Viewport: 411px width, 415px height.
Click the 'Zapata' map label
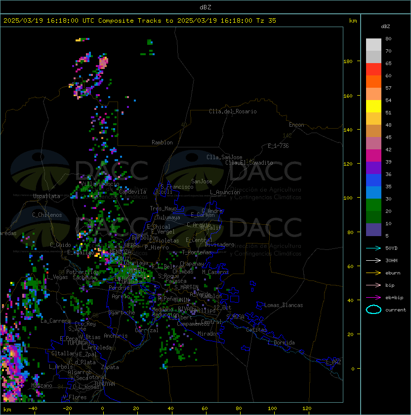click(x=110, y=367)
